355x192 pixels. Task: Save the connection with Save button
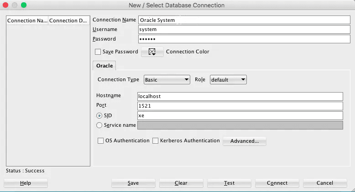point(133,183)
